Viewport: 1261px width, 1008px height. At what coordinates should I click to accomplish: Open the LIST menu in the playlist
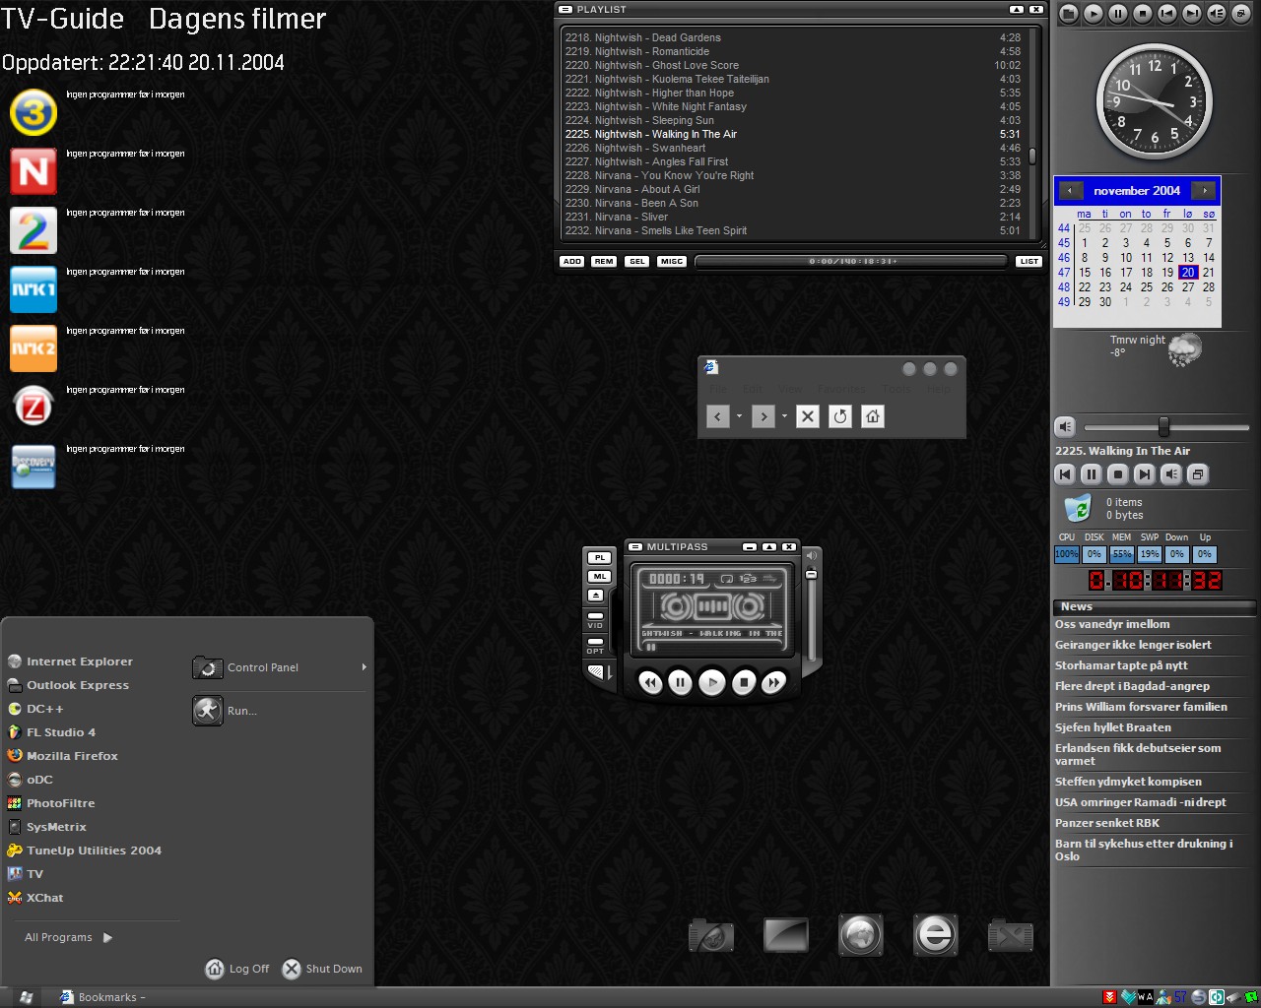pyautogui.click(x=1029, y=262)
